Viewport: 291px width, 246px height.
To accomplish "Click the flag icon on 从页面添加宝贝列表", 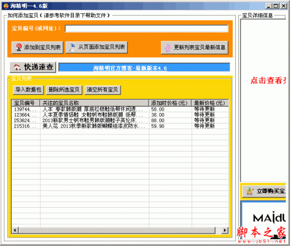I will pos(72,47).
